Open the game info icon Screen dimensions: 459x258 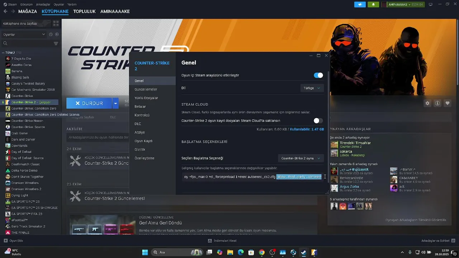(x=437, y=103)
